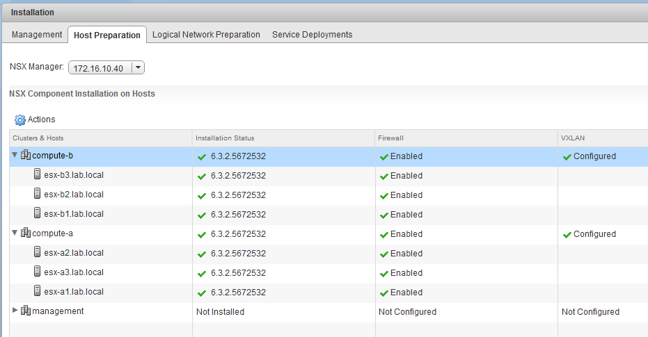The width and height of the screenshot is (648, 337).
Task: Click esx-b1.lab.local installation status checkmark
Action: [x=202, y=215]
